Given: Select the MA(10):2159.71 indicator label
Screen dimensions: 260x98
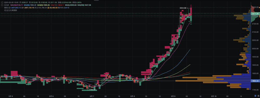Looking at the screenshot, I should click(17, 5).
